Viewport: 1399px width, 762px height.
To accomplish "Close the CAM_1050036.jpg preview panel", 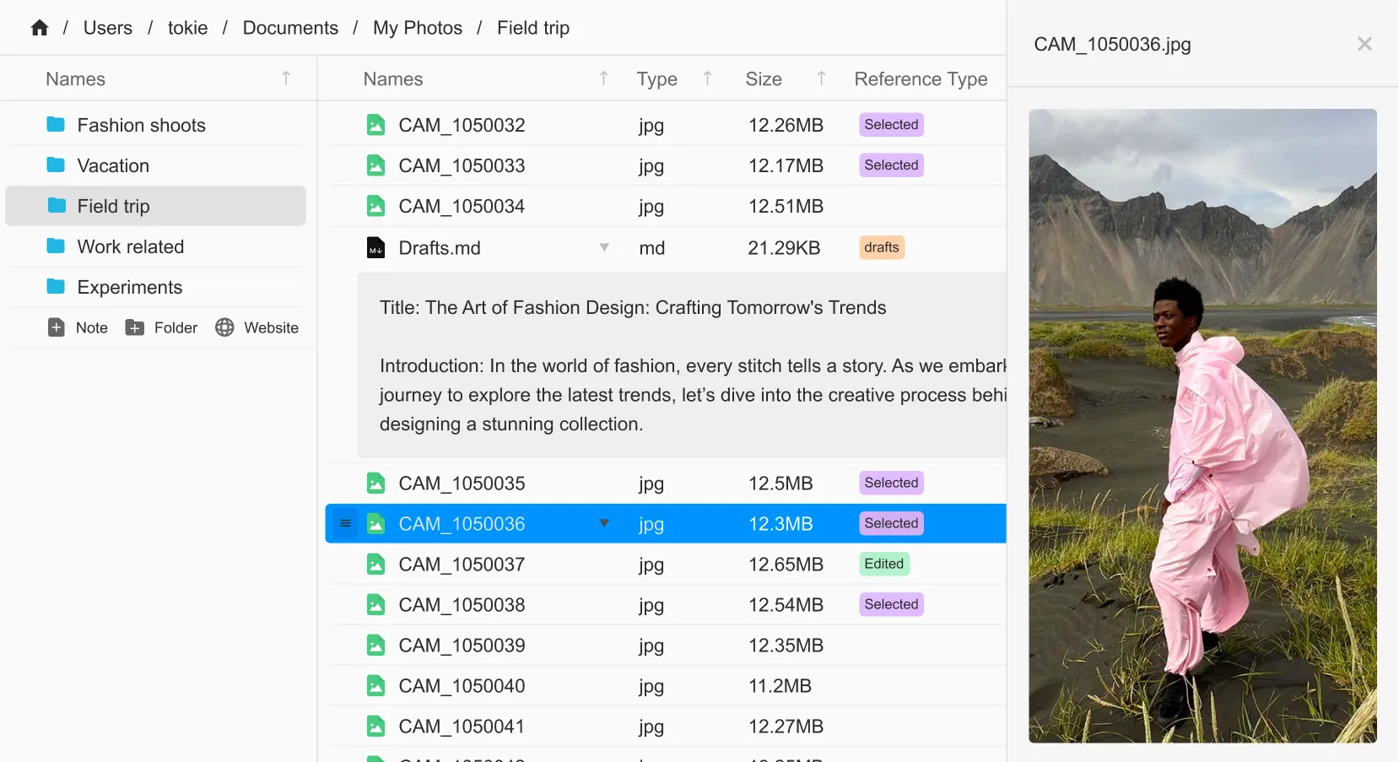I will [1364, 44].
